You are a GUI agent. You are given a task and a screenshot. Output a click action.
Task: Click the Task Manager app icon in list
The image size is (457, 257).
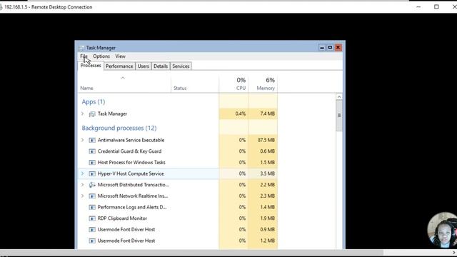tap(92, 114)
